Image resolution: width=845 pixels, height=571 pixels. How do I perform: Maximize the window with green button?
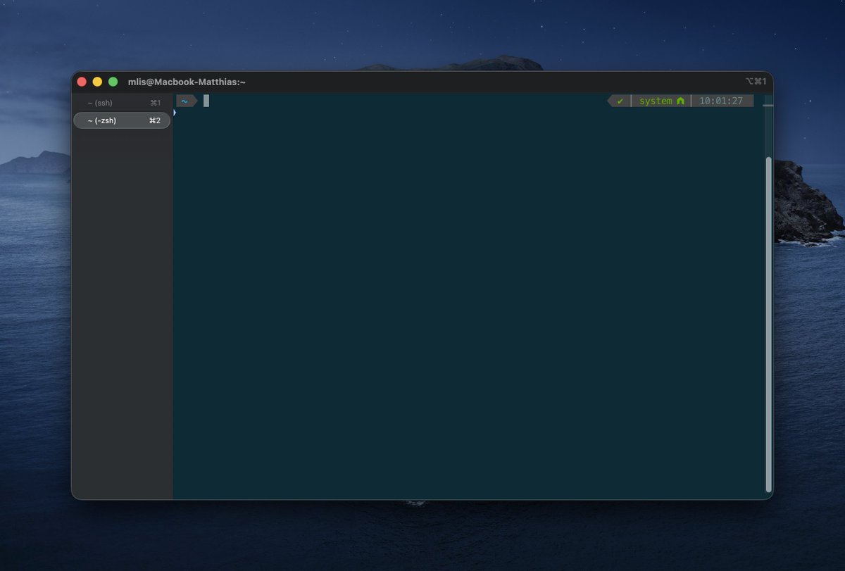tap(113, 82)
